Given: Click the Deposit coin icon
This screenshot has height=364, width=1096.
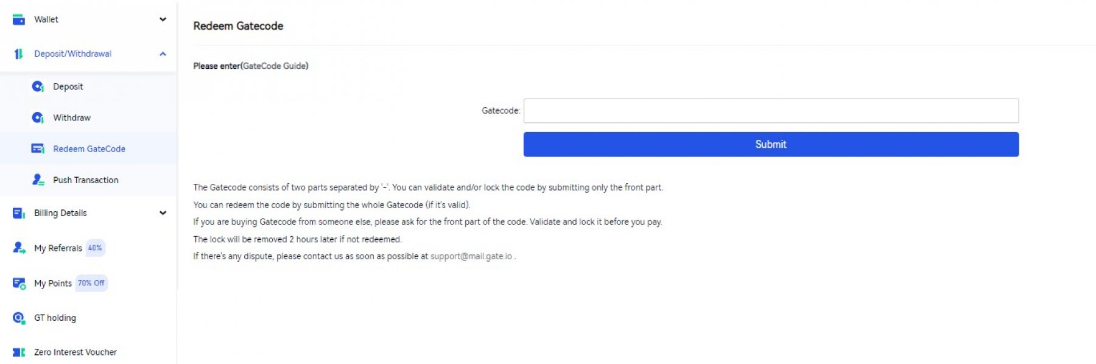Looking at the screenshot, I should click(38, 86).
